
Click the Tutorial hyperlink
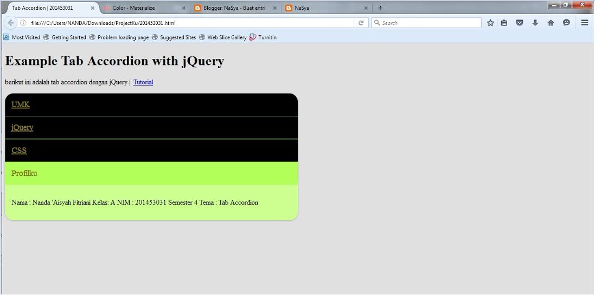tap(143, 82)
